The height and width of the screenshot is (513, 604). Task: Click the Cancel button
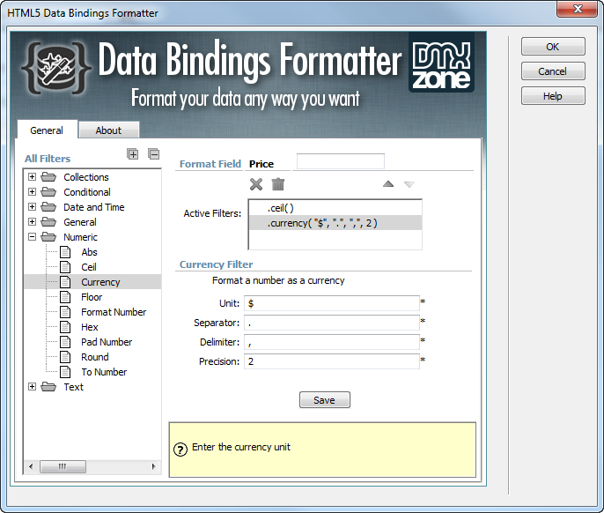(x=553, y=71)
